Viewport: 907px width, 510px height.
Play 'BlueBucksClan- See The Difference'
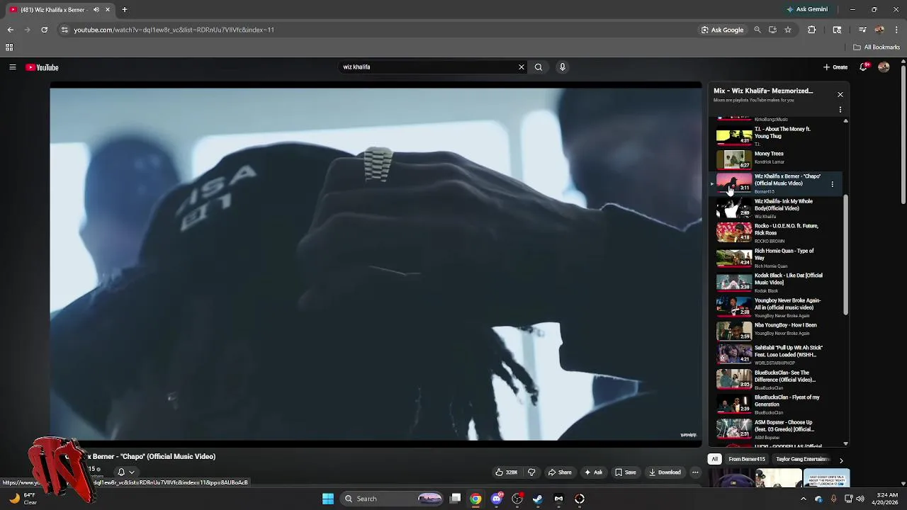(x=777, y=379)
